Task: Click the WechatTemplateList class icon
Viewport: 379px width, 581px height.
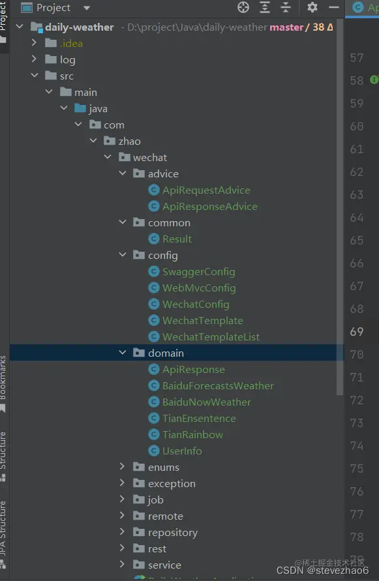Action: tap(153, 337)
